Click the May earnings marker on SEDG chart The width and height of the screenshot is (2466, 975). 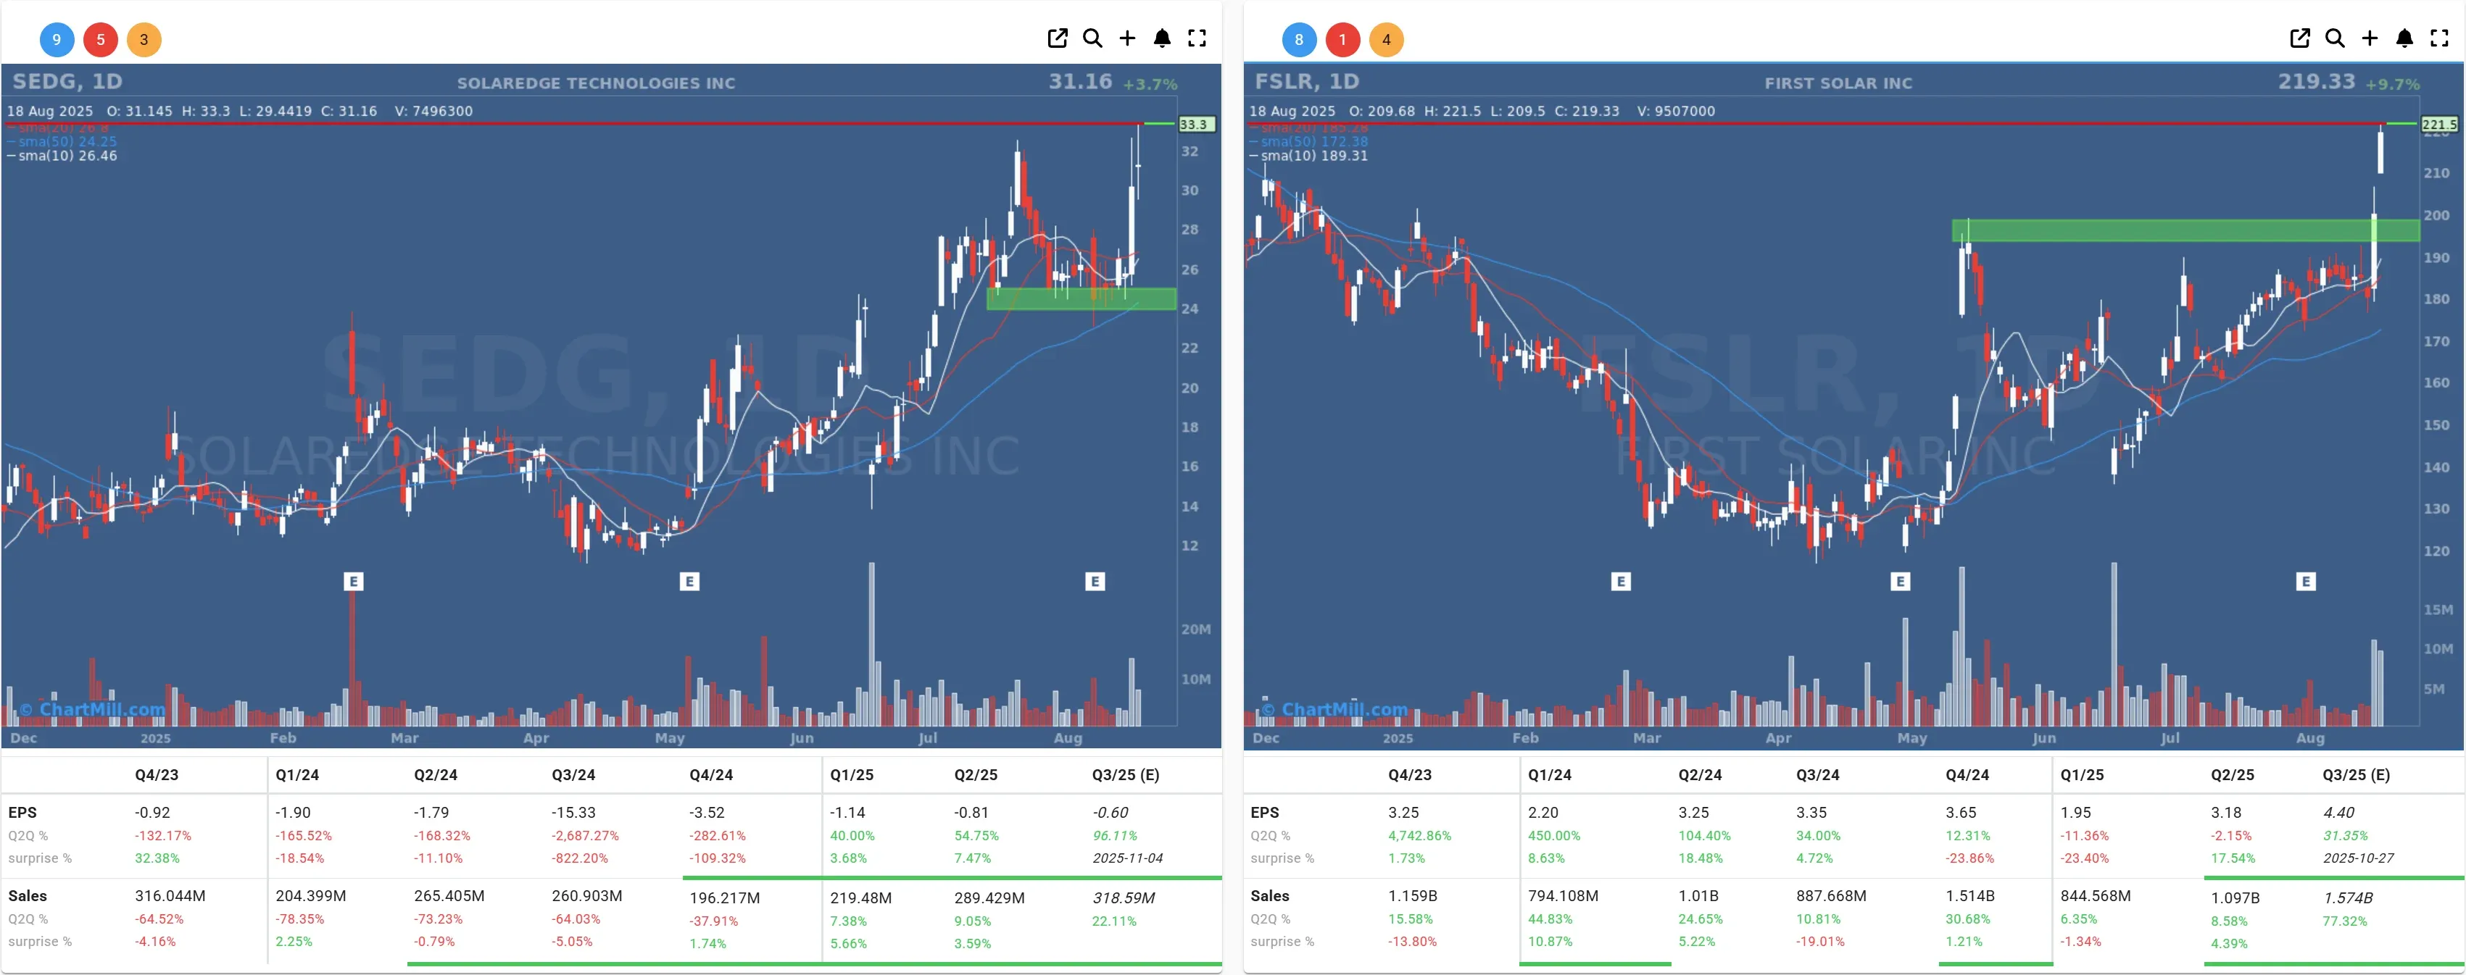[689, 581]
